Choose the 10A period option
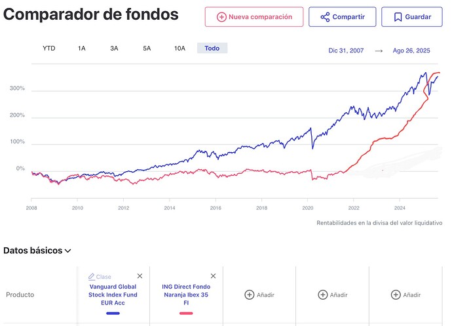 179,48
